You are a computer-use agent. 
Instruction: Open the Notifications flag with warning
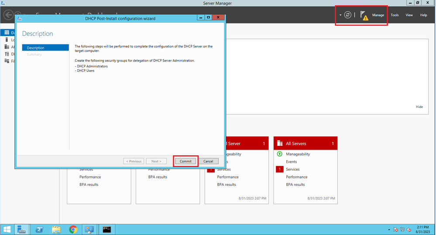[x=364, y=15]
